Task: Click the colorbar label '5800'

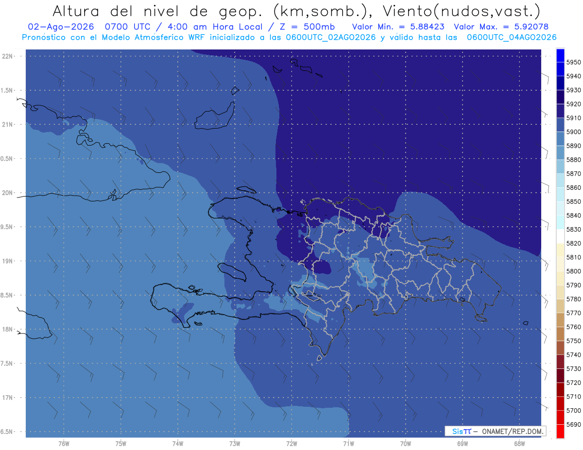Action: [x=573, y=271]
